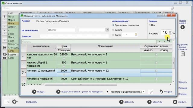Image resolution: width=193 pixels, height=108 pixels.
Task: Select the Нет discount option
Action: pyautogui.click(x=150, y=25)
